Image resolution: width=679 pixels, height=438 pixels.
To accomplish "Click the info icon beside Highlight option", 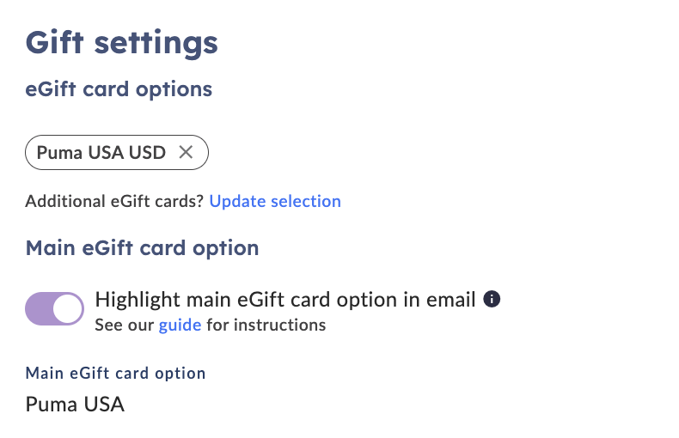I will pos(492,299).
